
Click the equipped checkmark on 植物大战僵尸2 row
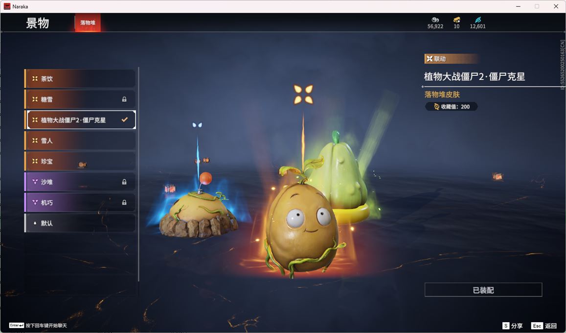[x=125, y=119]
